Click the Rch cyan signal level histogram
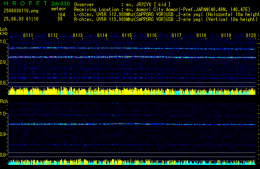Image resolution: width=260 pixels, height=169 pixels. 132,162
